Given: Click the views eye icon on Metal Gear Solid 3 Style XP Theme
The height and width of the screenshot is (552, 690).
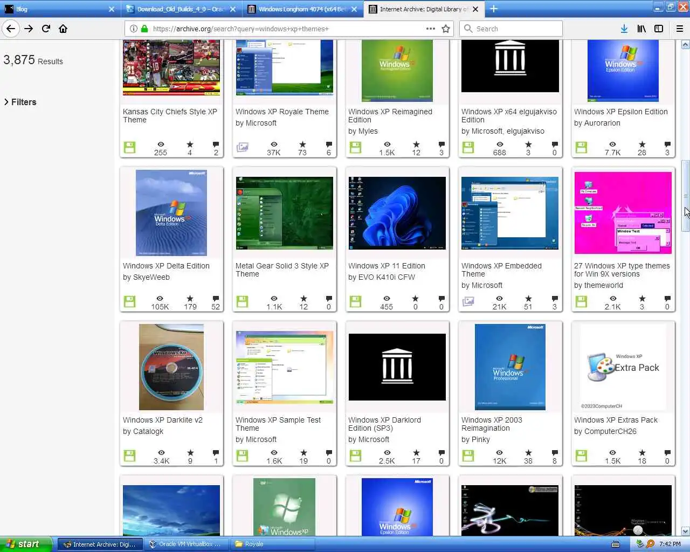Looking at the screenshot, I should click(x=274, y=299).
